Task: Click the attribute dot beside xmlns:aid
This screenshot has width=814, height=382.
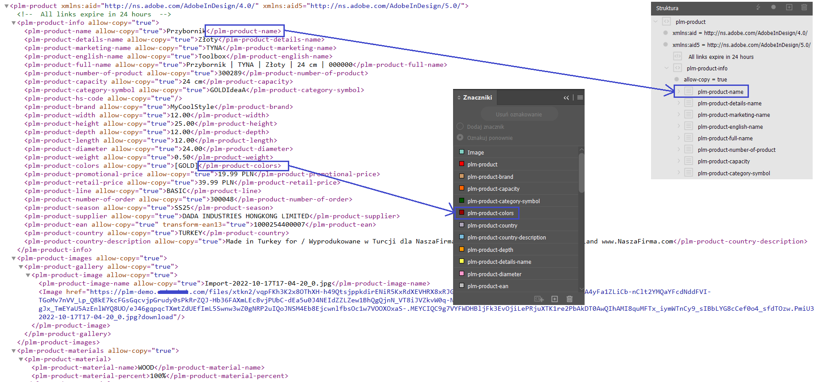Action: 666,33
